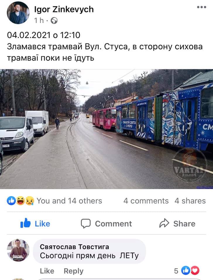This screenshot has height=280, width=213.
Task: Toggle the Like button on the post
Action: (35, 223)
